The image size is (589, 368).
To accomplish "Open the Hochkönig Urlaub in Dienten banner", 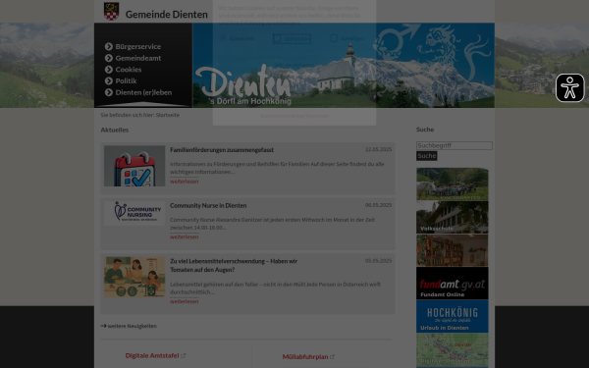I will point(453,316).
